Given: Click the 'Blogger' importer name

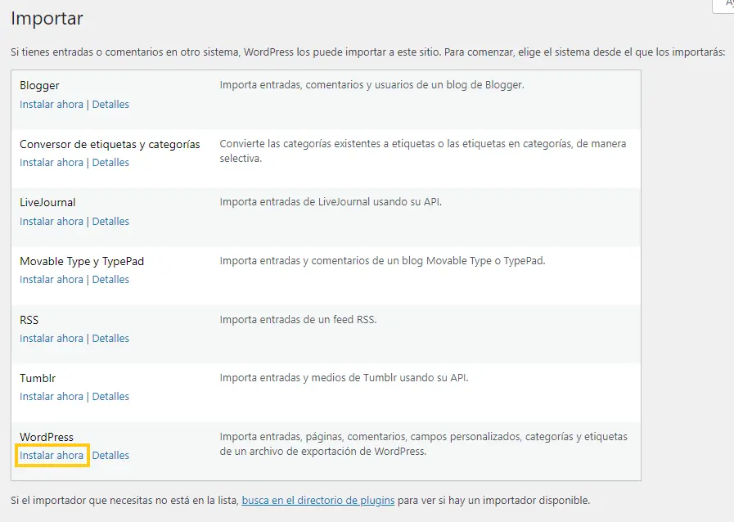Looking at the screenshot, I should tap(40, 86).
